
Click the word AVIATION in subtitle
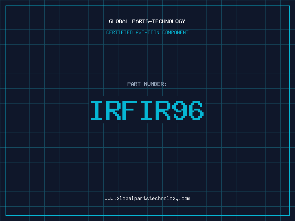click(147, 32)
